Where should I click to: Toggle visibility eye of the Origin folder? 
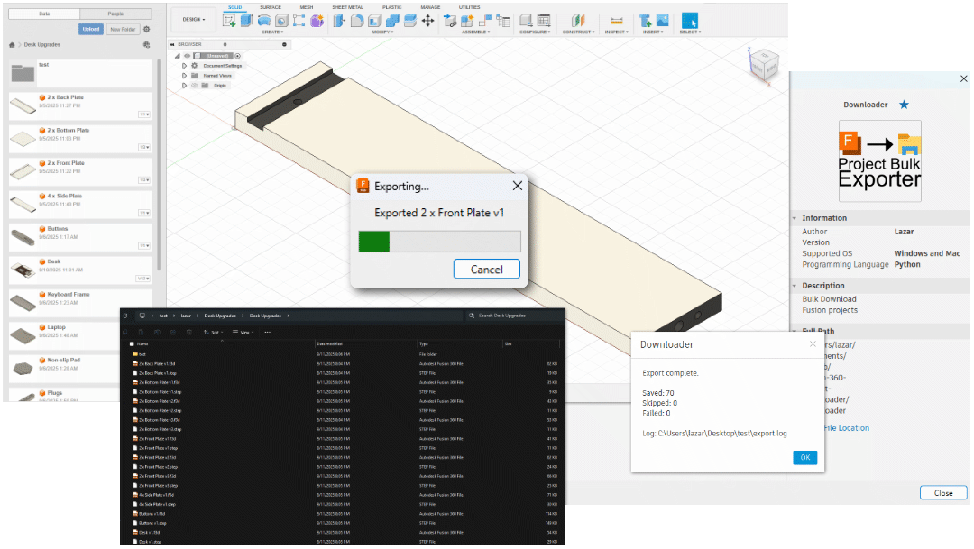(x=195, y=86)
